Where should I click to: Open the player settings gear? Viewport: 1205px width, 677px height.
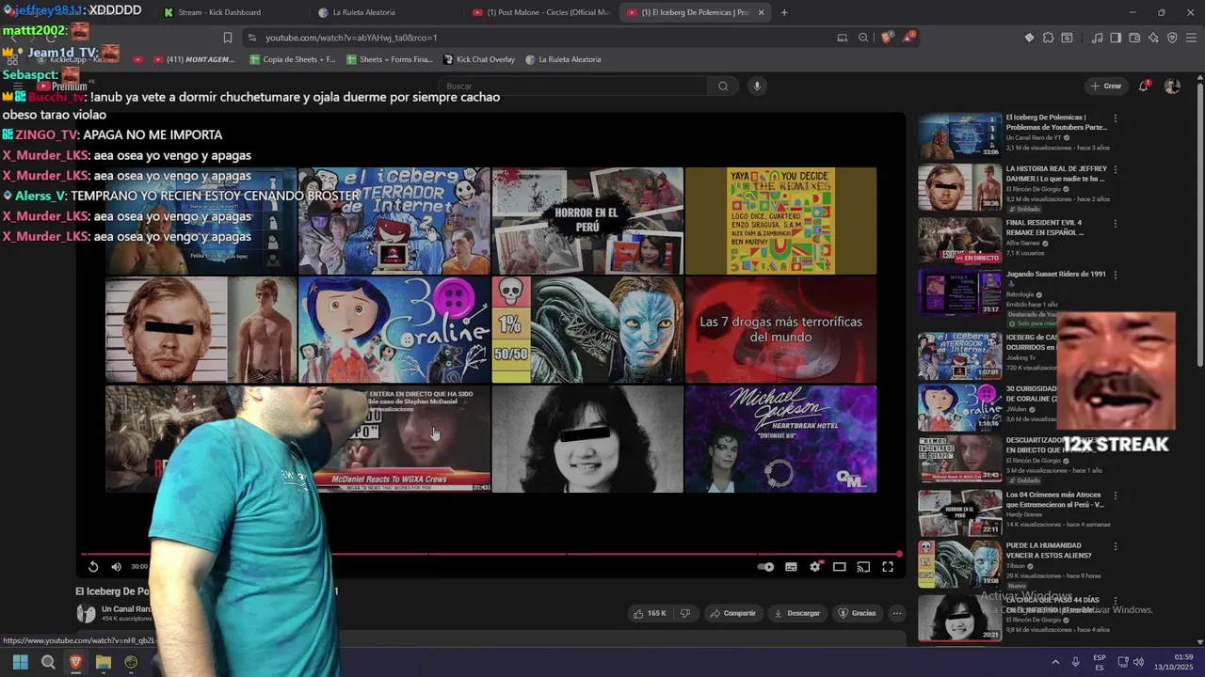[815, 567]
